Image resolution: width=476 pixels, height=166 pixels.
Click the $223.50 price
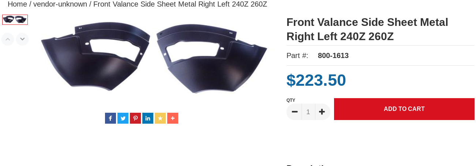tap(316, 80)
